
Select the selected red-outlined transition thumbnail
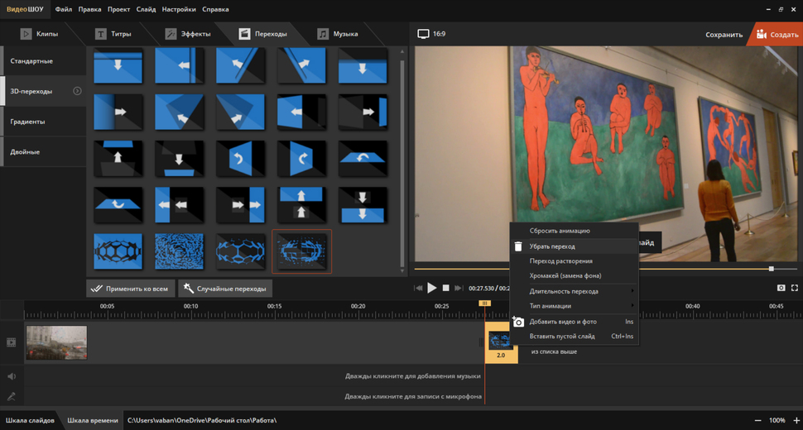click(x=301, y=251)
